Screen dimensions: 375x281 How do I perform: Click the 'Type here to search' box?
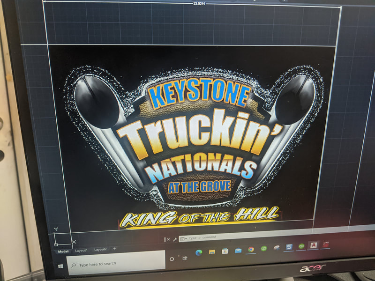[116, 263]
